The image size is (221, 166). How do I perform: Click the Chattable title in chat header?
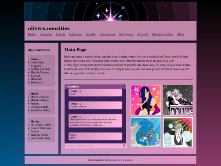pyautogui.click(x=73, y=86)
